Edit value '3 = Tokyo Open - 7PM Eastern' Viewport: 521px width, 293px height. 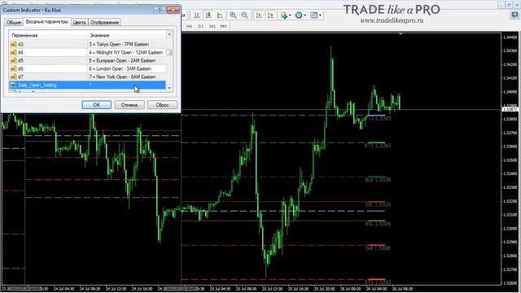pyautogui.click(x=126, y=44)
